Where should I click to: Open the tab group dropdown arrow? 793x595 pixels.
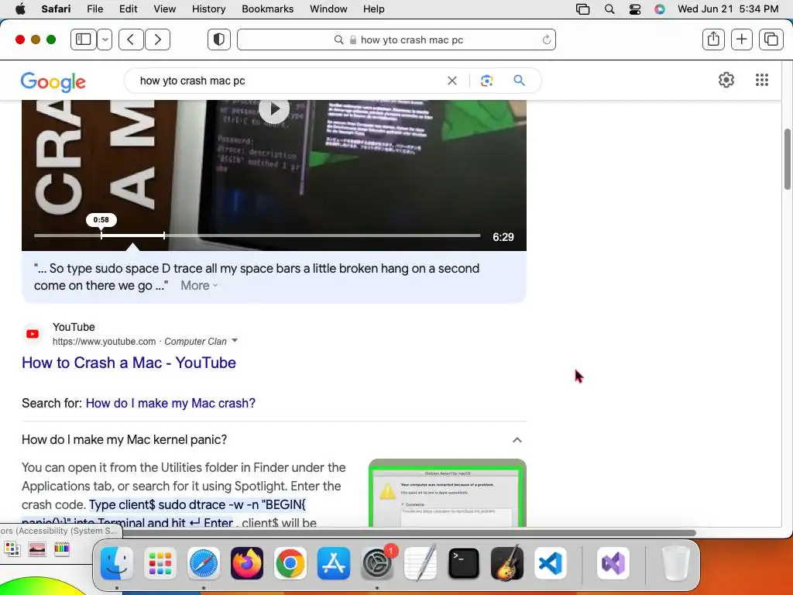(105, 40)
